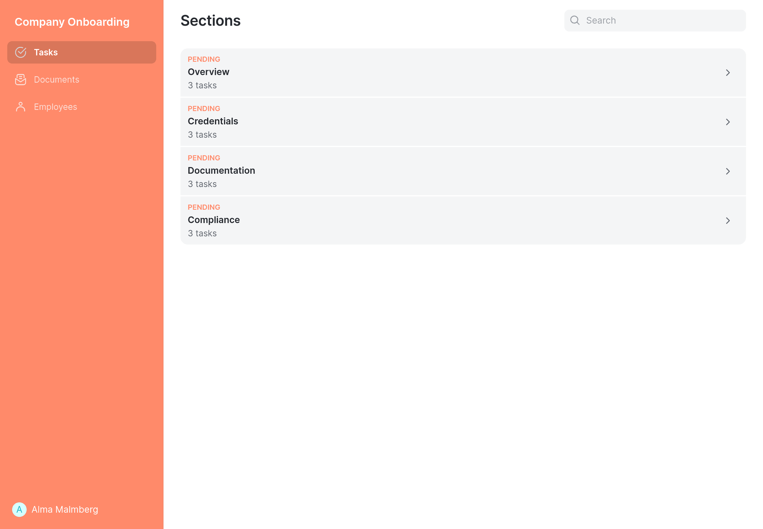Click Alma Malmberg's avatar circle
Viewport: 763px width, 529px height.
pyautogui.click(x=19, y=509)
